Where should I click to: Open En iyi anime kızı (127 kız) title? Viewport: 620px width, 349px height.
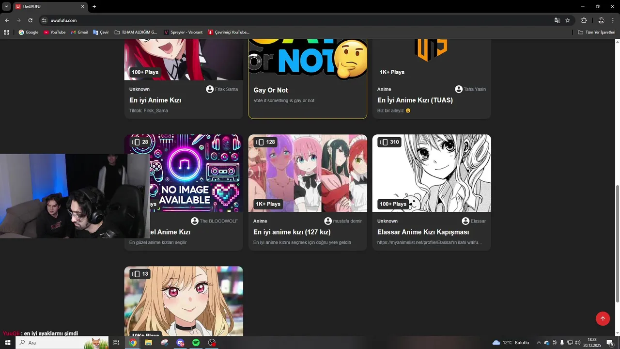(292, 232)
